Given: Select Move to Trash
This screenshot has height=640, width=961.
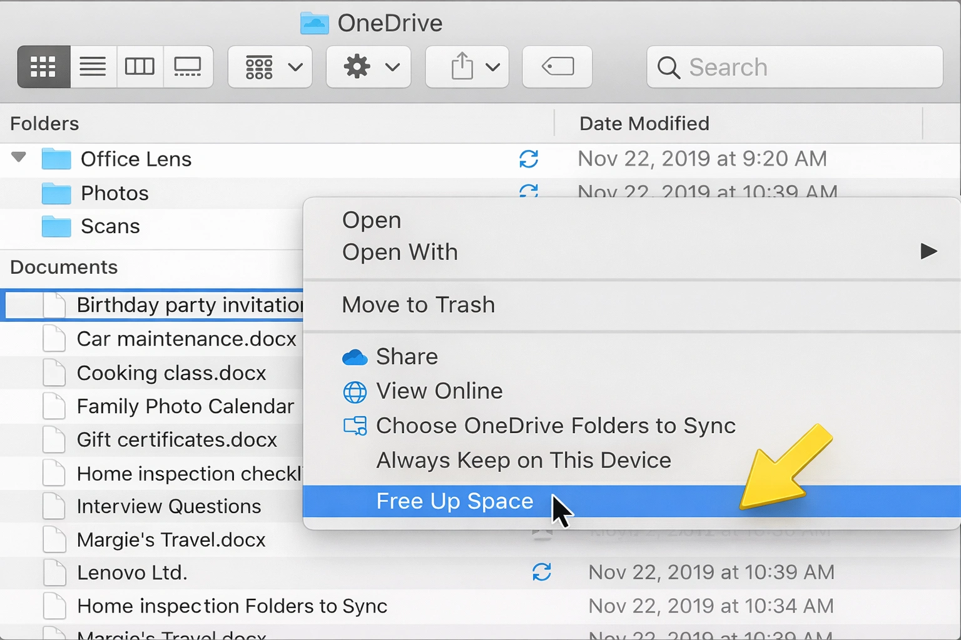Looking at the screenshot, I should coord(418,305).
